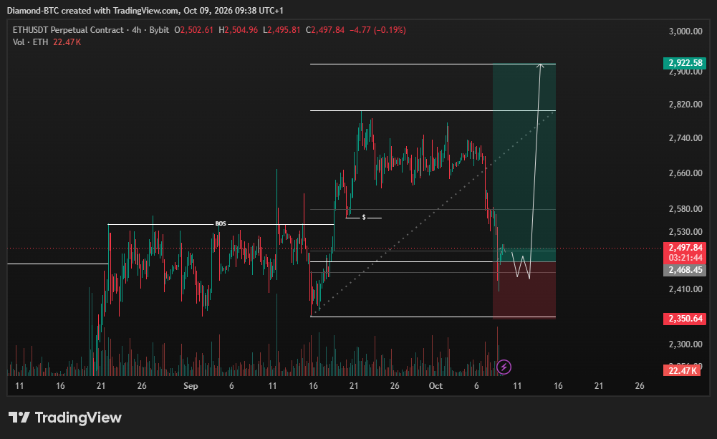Click the 2,580.00 price axis label
This screenshot has width=717, height=439.
pos(685,208)
